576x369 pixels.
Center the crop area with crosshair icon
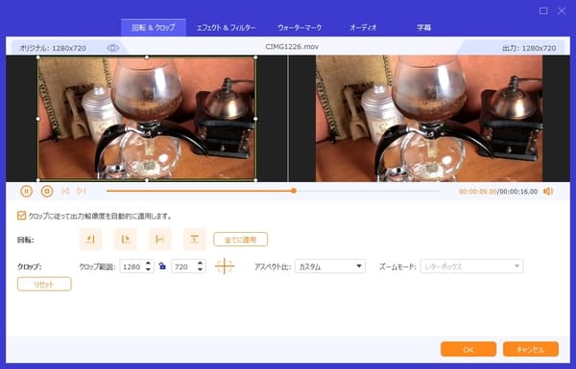(x=225, y=265)
